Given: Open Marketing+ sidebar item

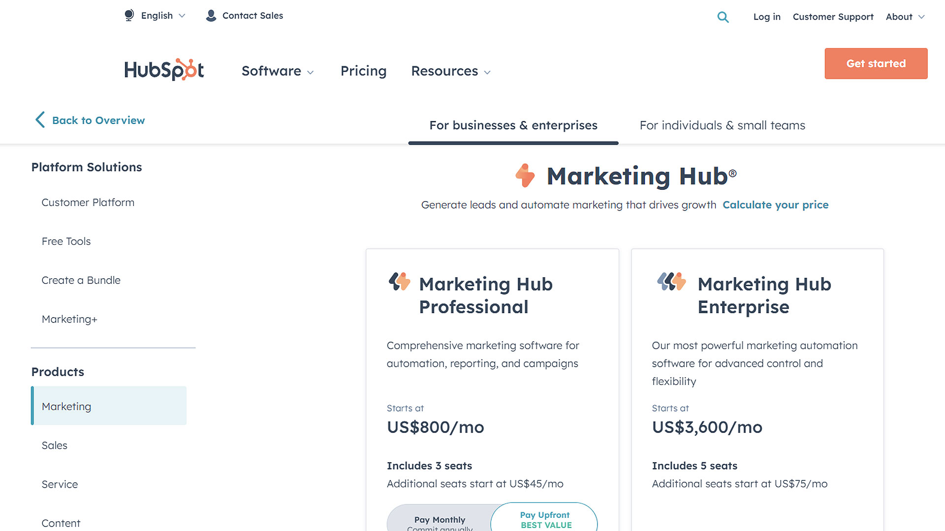Looking at the screenshot, I should (x=69, y=319).
